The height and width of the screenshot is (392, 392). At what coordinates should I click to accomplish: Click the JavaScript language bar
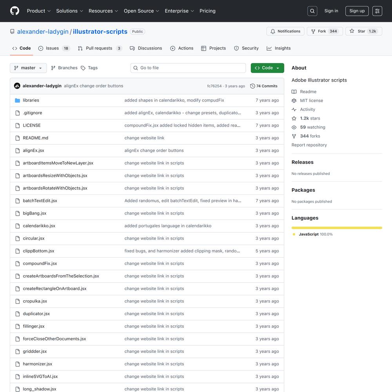336,228
